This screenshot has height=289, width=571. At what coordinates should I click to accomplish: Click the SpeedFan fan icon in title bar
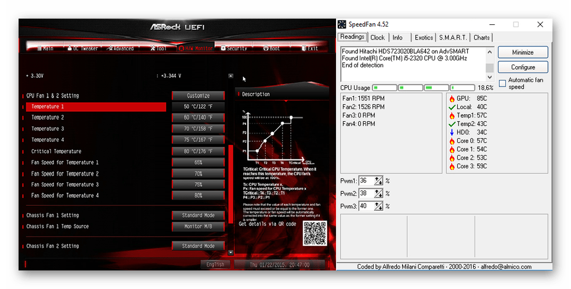342,24
